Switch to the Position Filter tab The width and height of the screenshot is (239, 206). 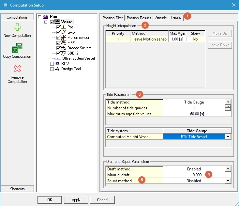113,18
